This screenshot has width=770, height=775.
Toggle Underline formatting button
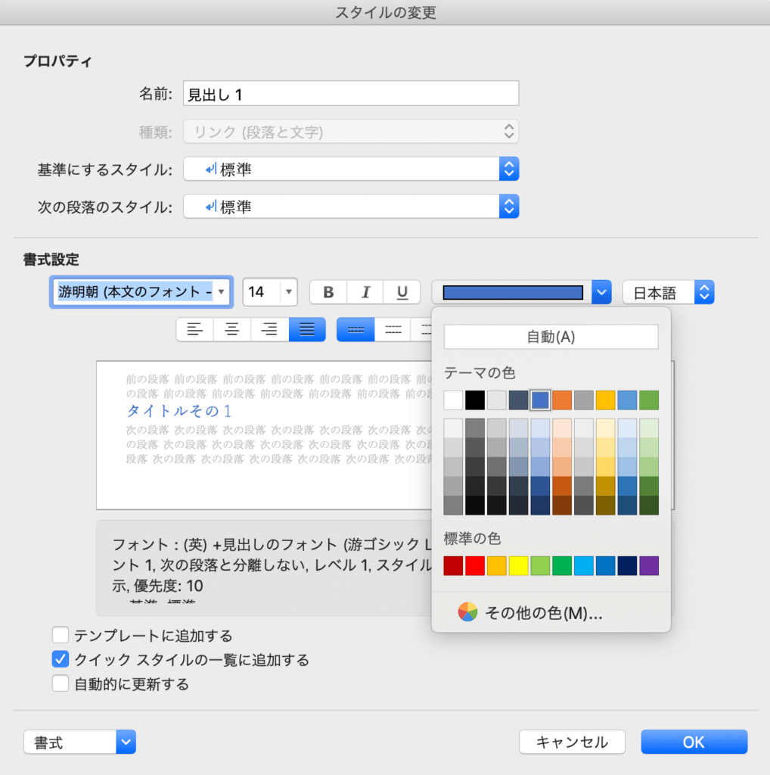(x=402, y=292)
